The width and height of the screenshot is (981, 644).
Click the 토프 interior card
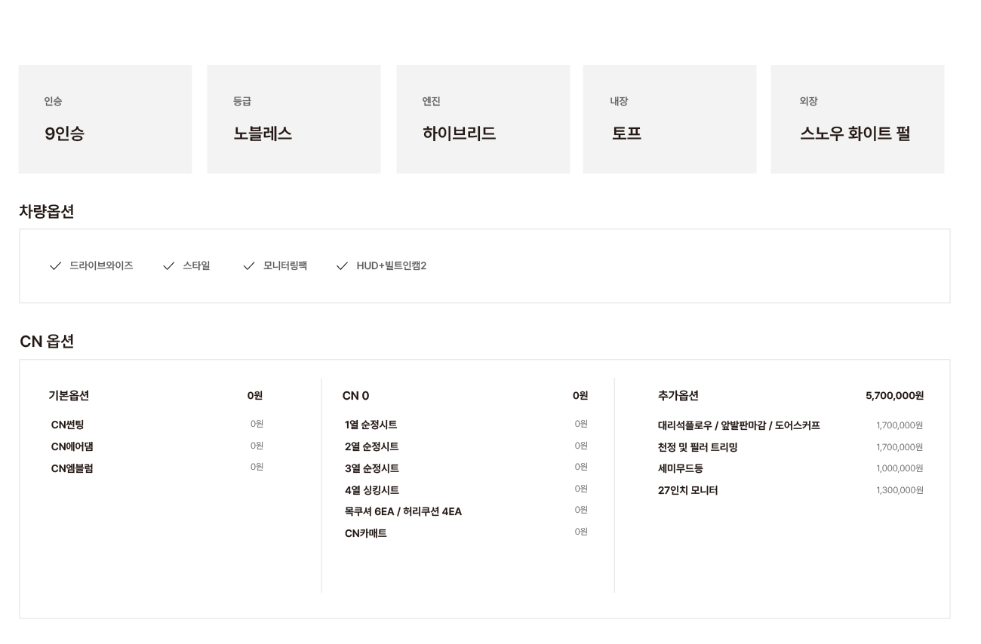pos(669,119)
